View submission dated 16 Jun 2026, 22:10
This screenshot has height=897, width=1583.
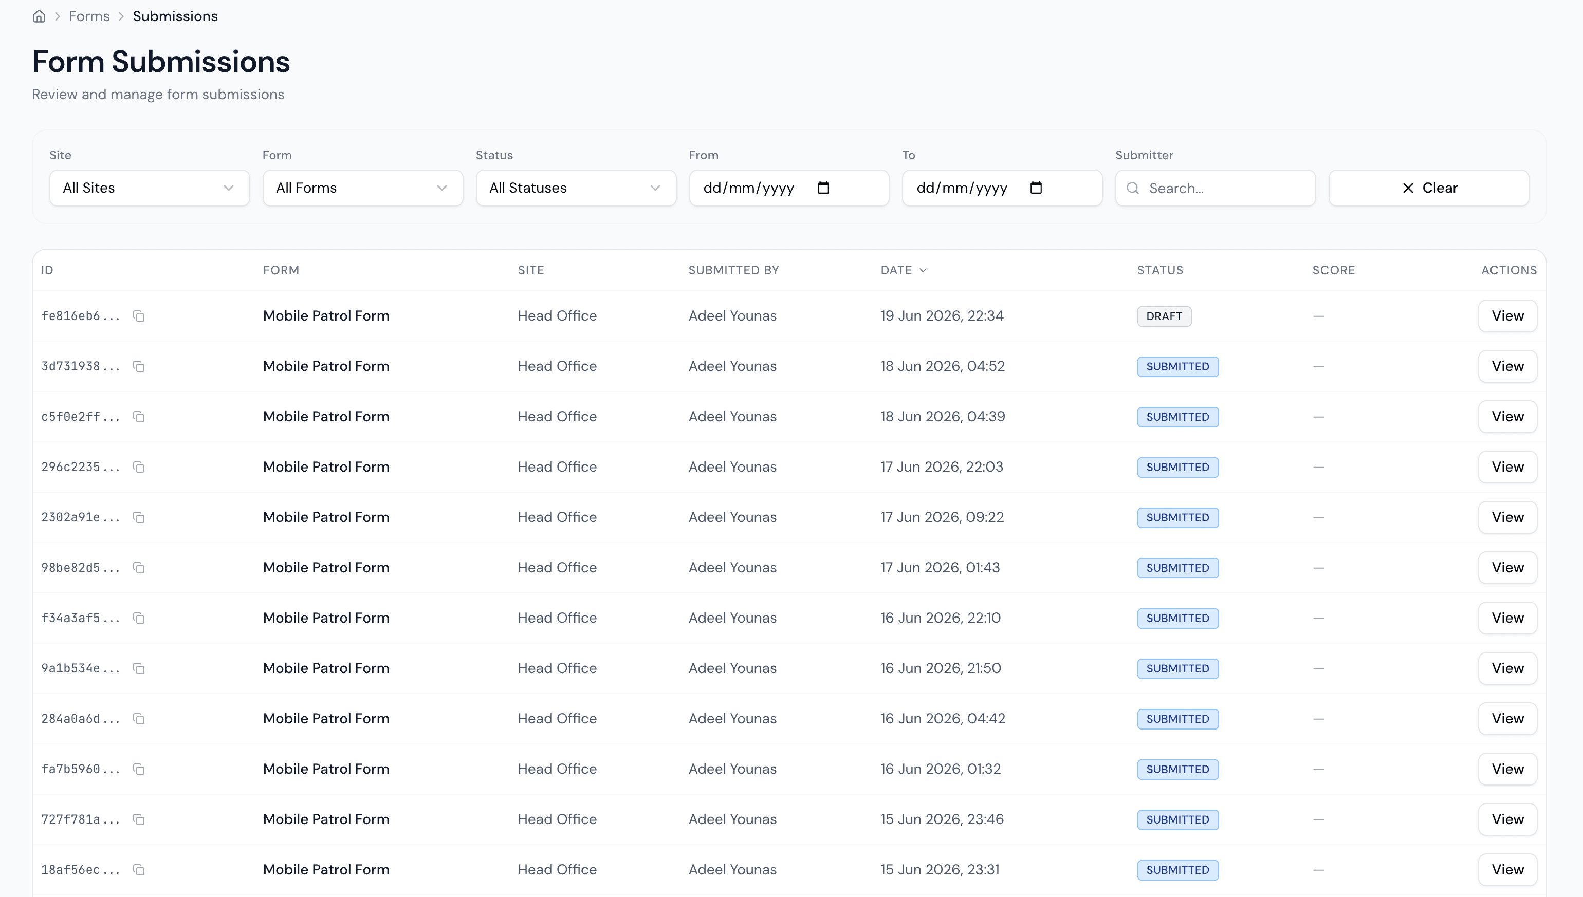(x=1507, y=618)
